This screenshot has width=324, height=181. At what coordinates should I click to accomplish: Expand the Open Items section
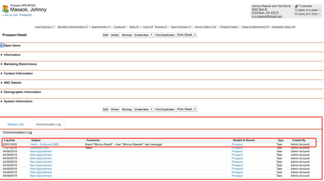pyautogui.click(x=2, y=45)
